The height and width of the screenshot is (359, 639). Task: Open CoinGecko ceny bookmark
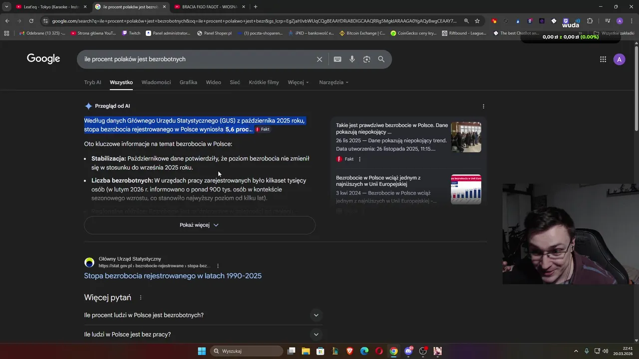413,33
